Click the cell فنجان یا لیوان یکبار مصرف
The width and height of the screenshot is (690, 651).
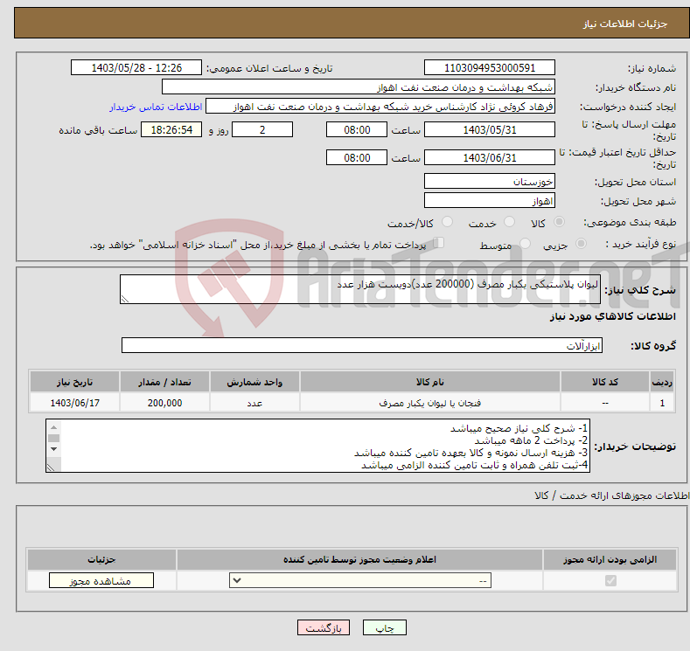(x=430, y=403)
